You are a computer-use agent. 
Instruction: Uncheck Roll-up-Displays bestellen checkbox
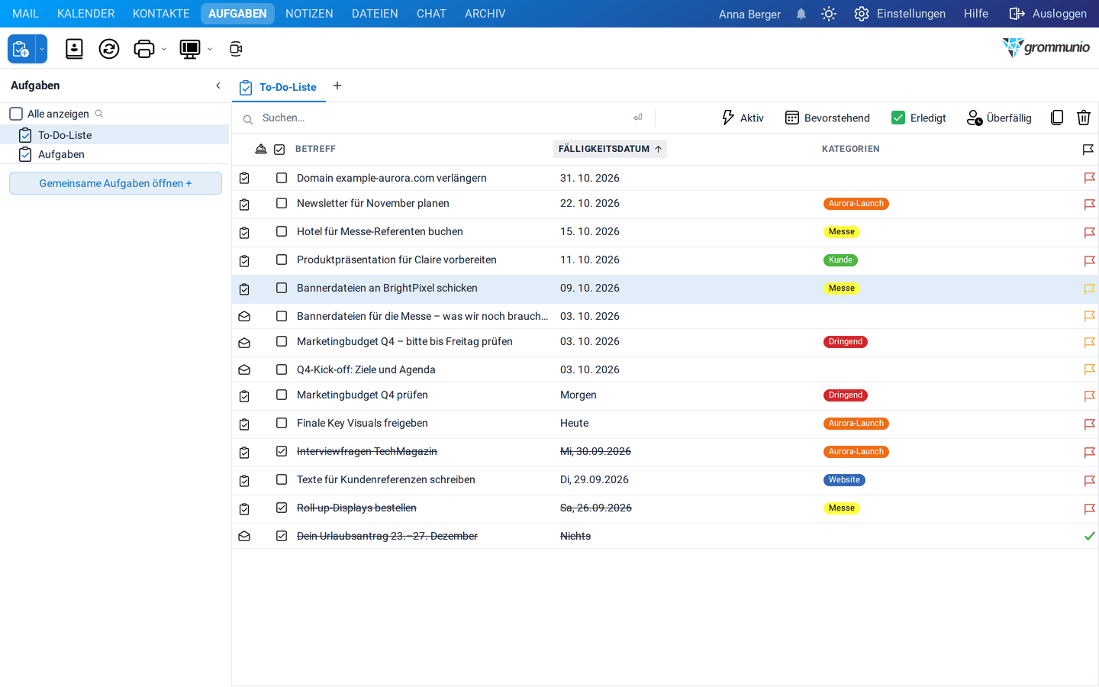coord(282,508)
